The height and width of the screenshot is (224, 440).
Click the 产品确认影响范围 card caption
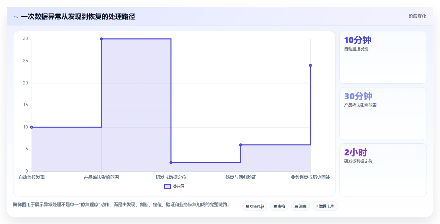[360, 105]
